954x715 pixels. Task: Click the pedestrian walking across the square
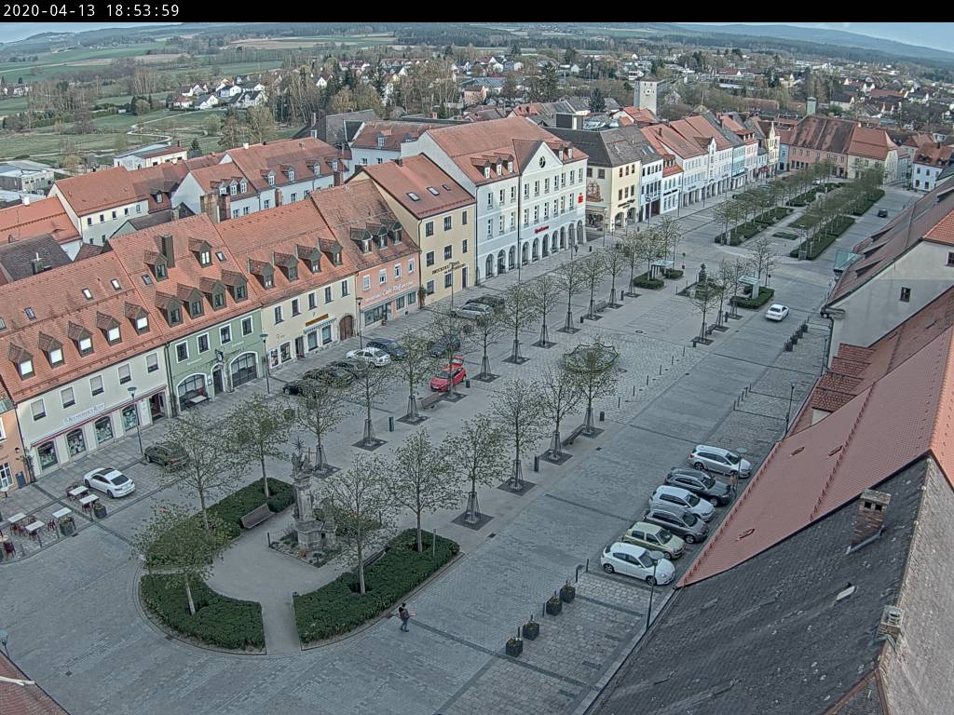(404, 618)
